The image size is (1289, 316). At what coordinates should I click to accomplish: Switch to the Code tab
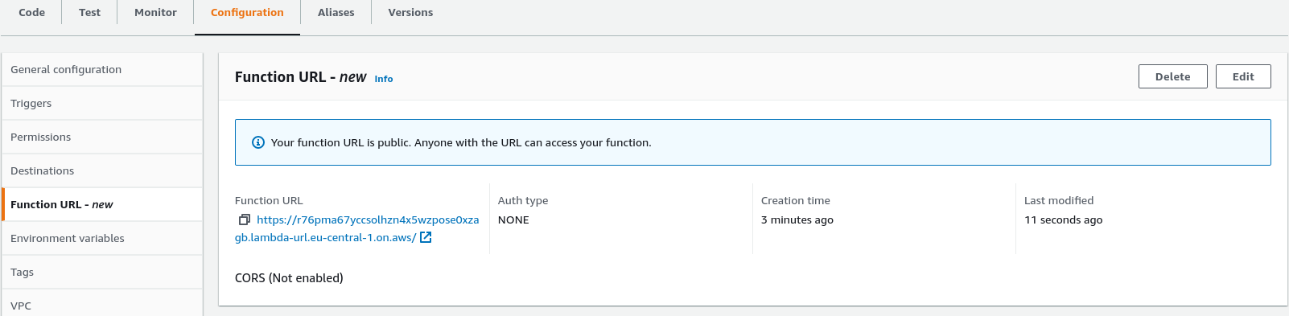(x=32, y=12)
